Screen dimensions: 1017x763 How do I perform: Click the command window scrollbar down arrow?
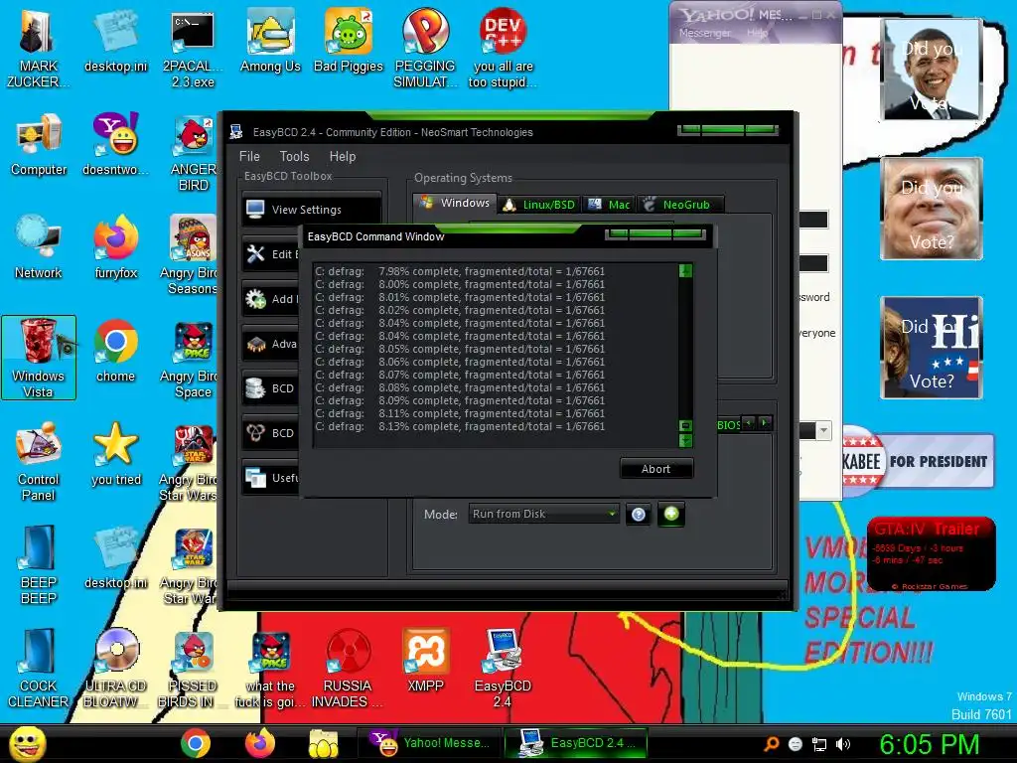click(x=685, y=441)
